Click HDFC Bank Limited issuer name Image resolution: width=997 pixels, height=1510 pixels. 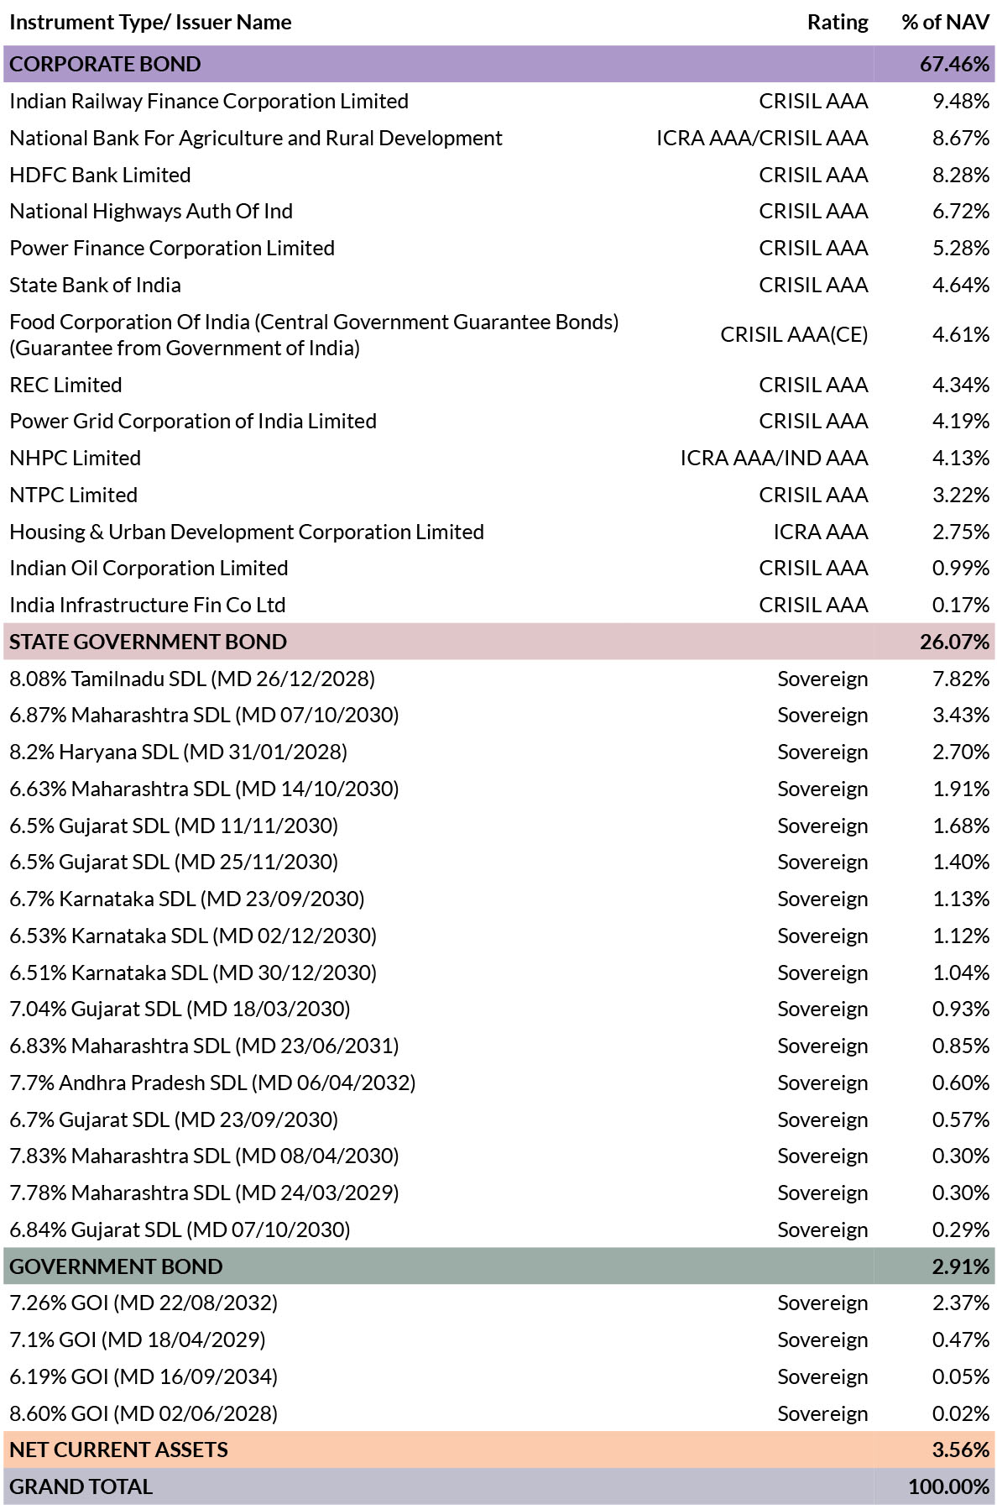(100, 175)
